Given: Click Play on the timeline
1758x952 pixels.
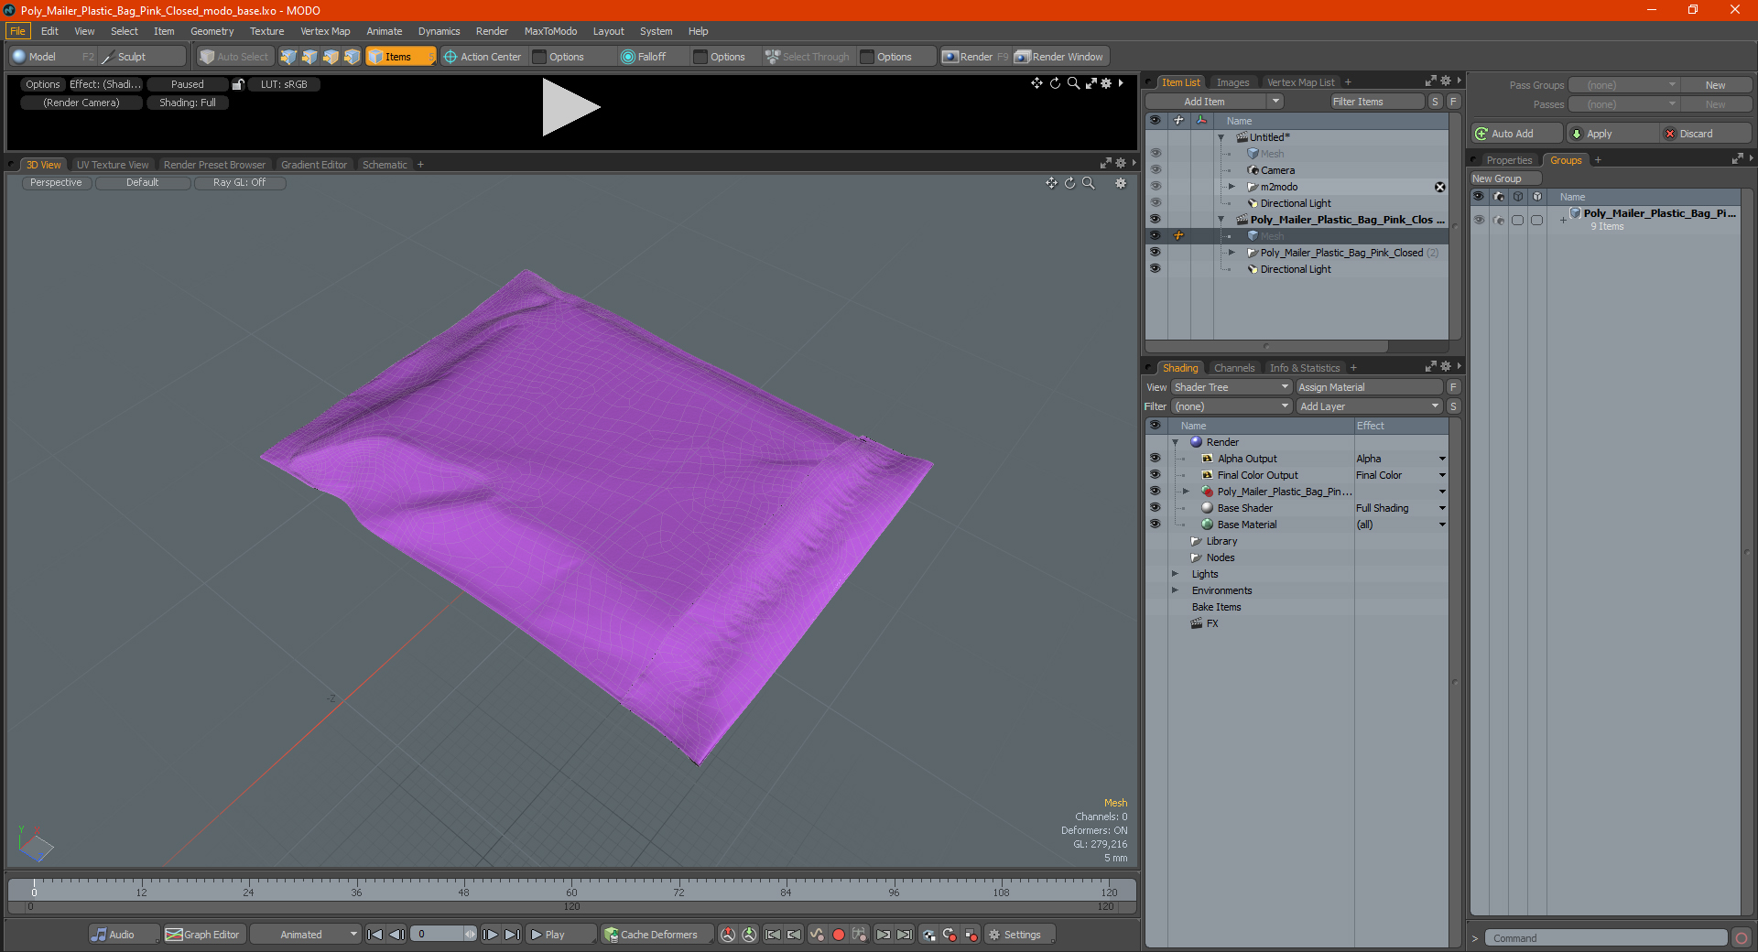Looking at the screenshot, I should [559, 935].
